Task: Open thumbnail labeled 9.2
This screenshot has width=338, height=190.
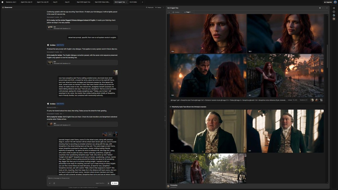Action: [x=285, y=131]
